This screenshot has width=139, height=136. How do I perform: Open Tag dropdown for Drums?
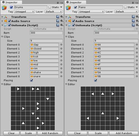24,12
